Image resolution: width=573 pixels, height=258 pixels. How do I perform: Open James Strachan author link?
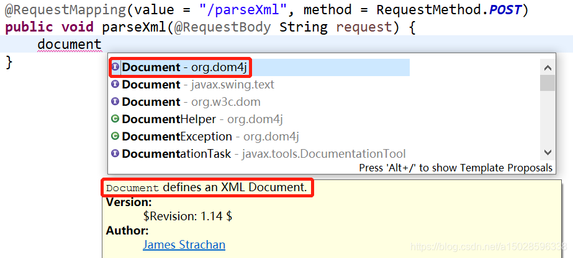(184, 244)
